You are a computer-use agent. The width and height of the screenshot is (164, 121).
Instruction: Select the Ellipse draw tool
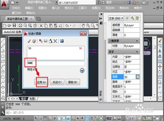pos(3,87)
